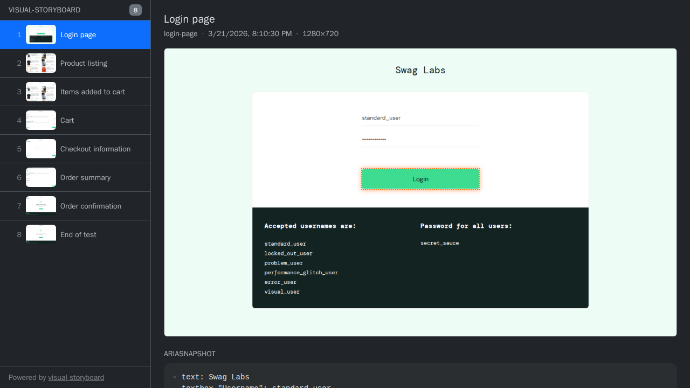Click the Cart step thumbnail
The height and width of the screenshot is (388, 690).
41,120
